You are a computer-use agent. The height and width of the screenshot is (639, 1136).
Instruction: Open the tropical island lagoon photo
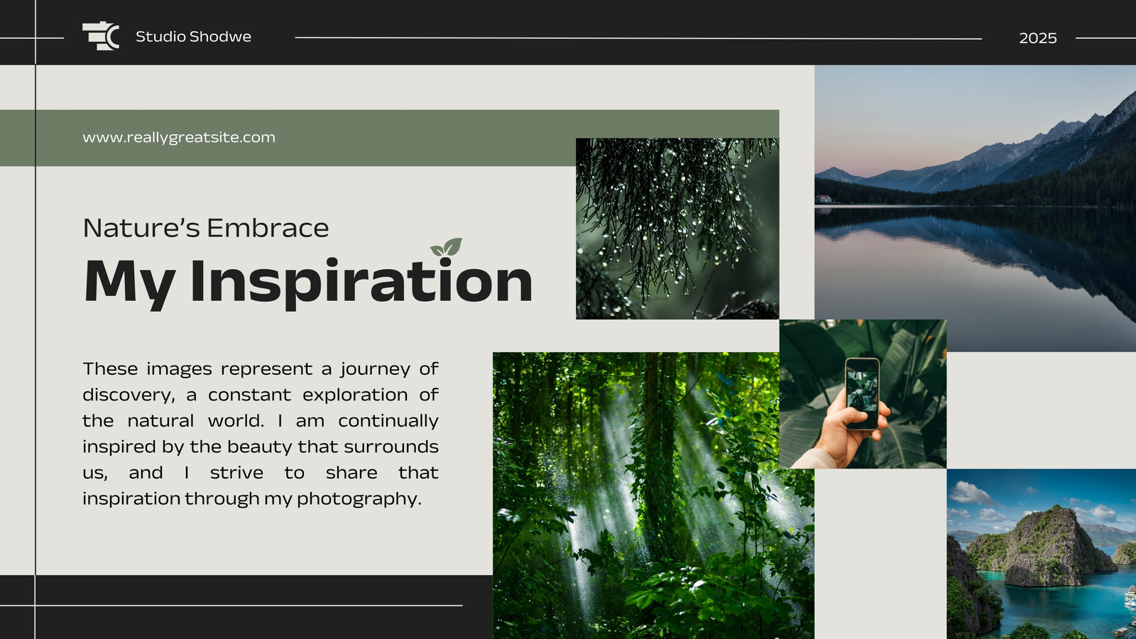tap(1041, 554)
